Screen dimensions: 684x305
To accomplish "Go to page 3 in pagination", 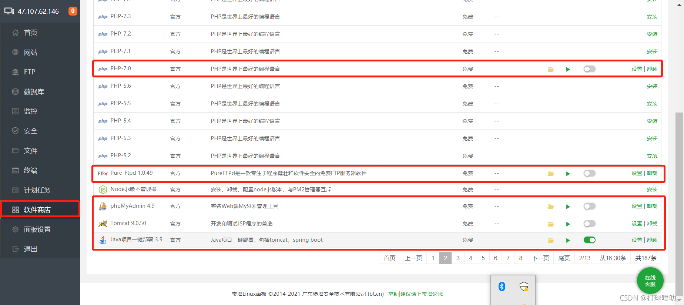I will pyautogui.click(x=458, y=258).
